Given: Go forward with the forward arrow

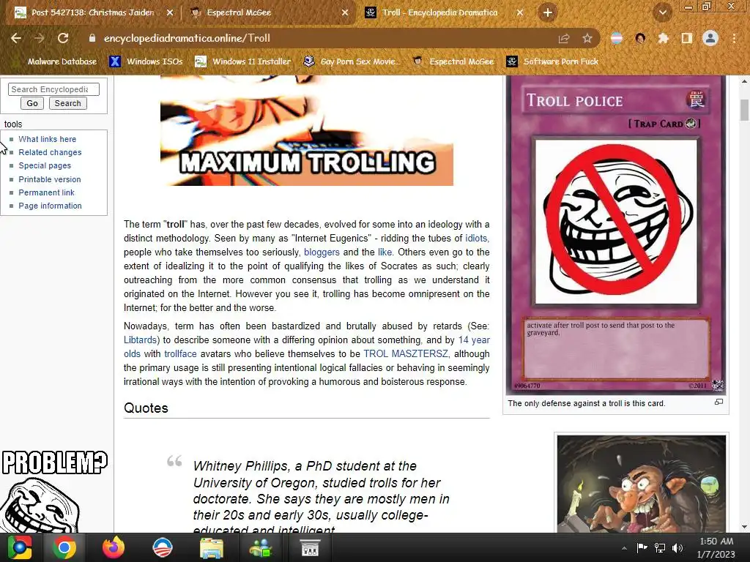Looking at the screenshot, I should point(40,38).
